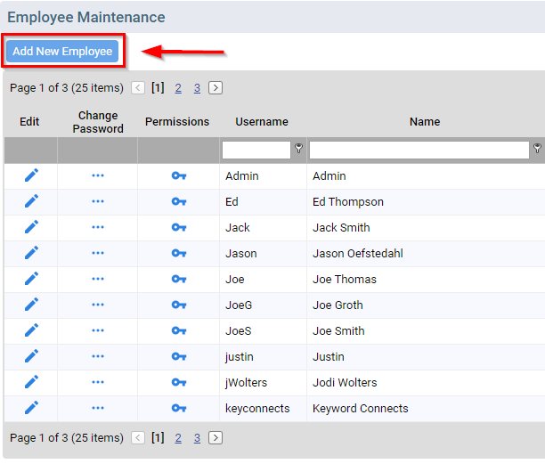This screenshot has width=545, height=472.
Task: Open change password dots for keyconnects
Action: pyautogui.click(x=98, y=408)
